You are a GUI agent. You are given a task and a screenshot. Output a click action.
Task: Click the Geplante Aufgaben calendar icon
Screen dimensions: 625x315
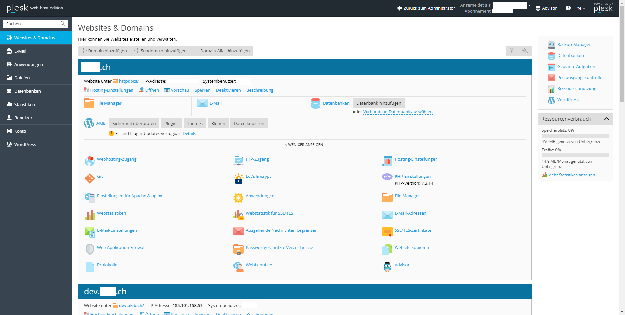coord(551,67)
